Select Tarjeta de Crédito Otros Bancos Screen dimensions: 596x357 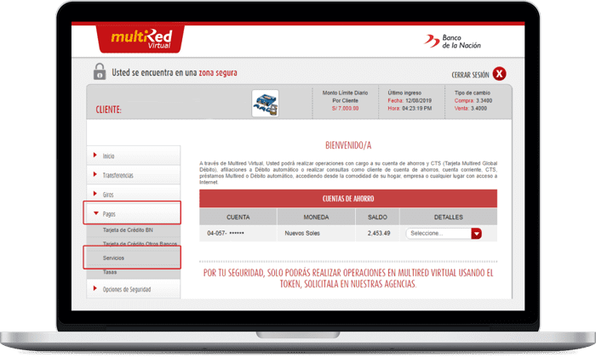click(x=140, y=244)
